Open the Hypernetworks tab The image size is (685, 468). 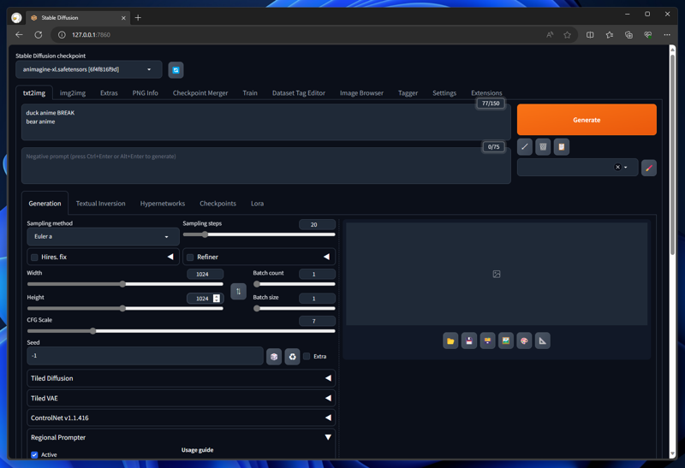pyautogui.click(x=163, y=204)
